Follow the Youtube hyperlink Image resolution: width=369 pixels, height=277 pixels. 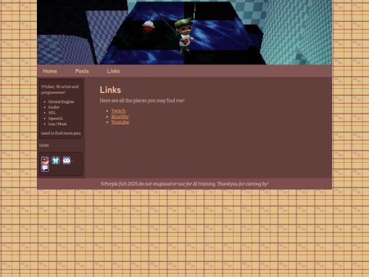pos(120,122)
